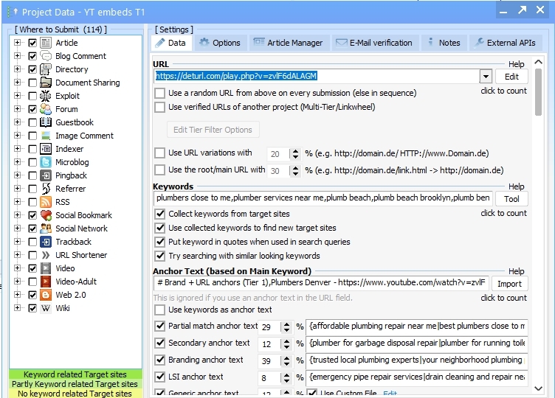Expand the Social Network tree node
555x398 pixels.
pyautogui.click(x=18, y=228)
